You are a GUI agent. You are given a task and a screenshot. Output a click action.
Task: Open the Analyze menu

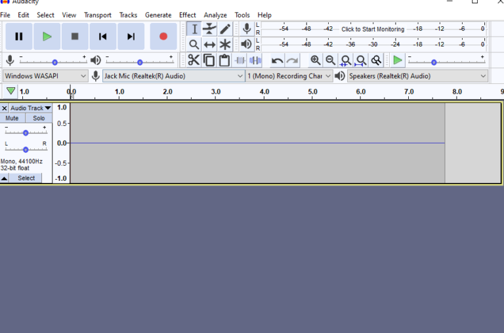[x=215, y=15]
